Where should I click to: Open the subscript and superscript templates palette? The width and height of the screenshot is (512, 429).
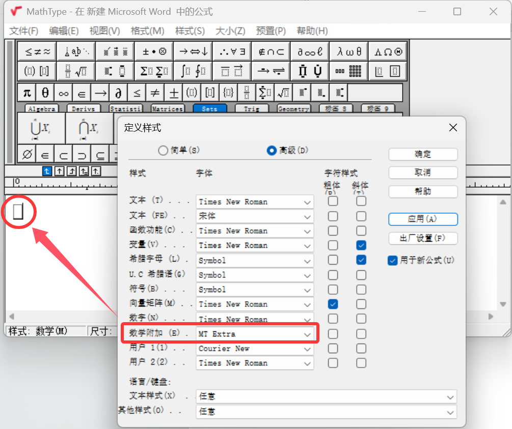click(x=115, y=71)
